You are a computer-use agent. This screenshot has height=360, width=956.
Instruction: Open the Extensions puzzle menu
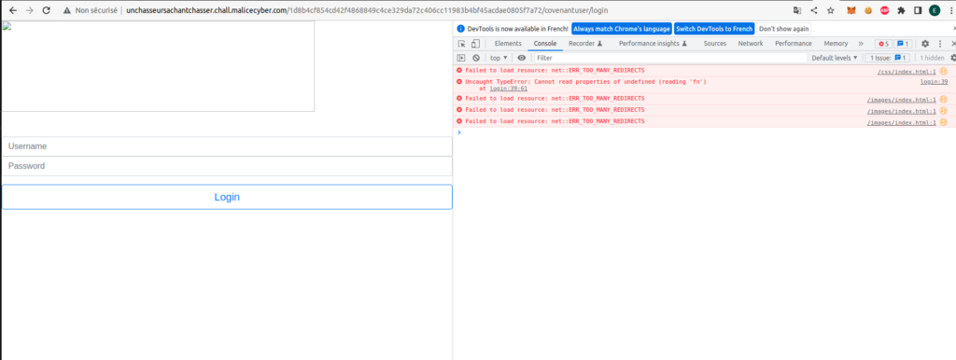tap(901, 10)
